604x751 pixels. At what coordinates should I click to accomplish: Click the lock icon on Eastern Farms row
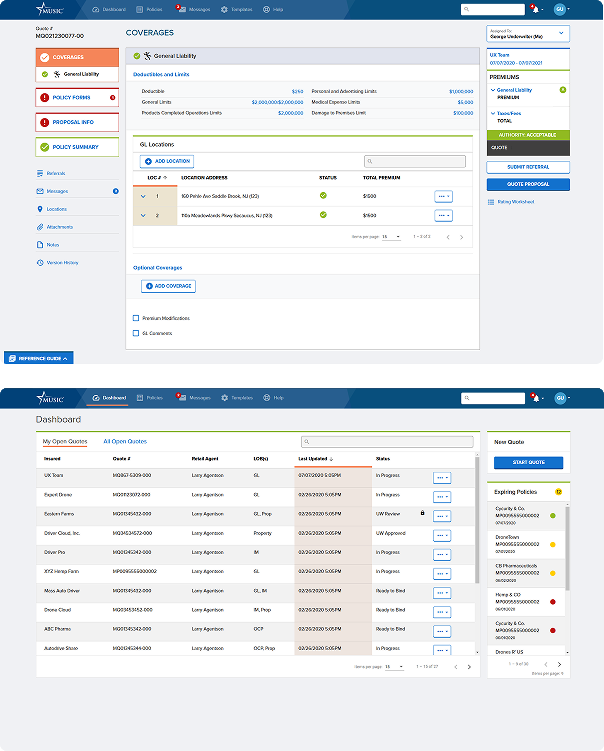pos(423,513)
